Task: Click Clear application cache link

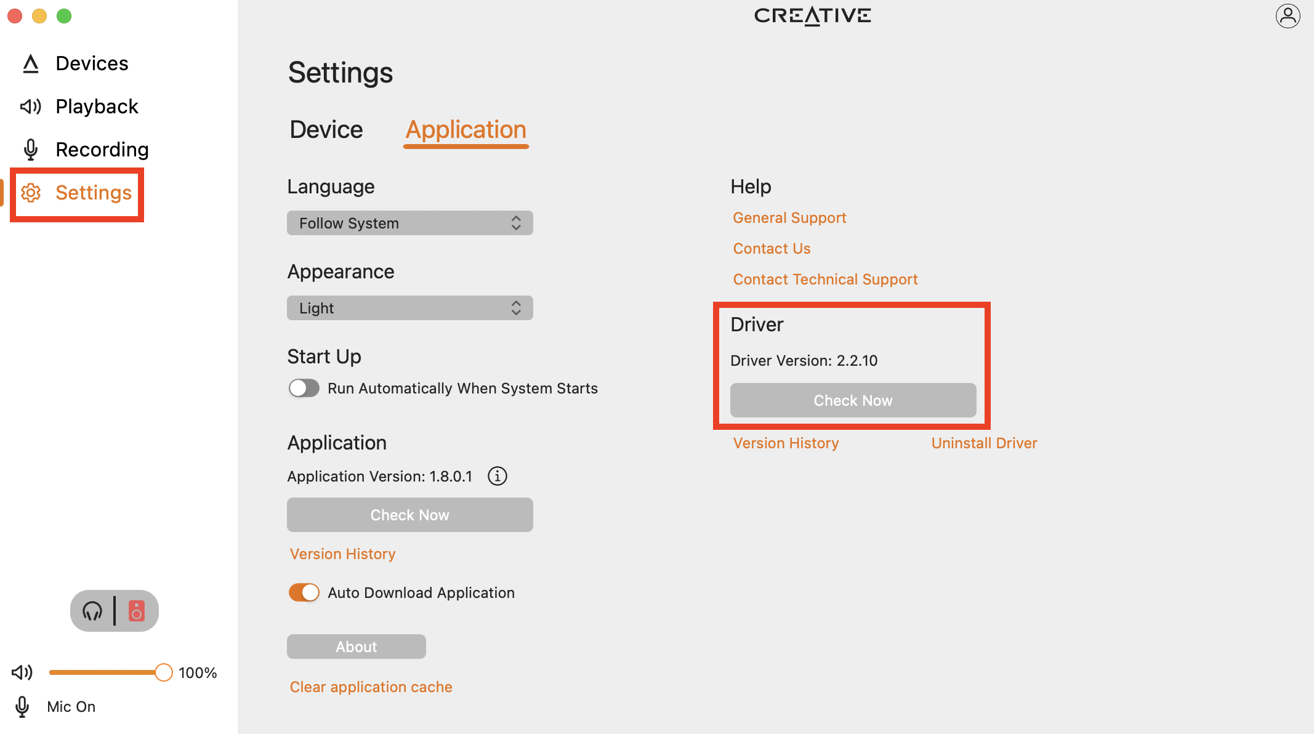Action: pyautogui.click(x=371, y=687)
